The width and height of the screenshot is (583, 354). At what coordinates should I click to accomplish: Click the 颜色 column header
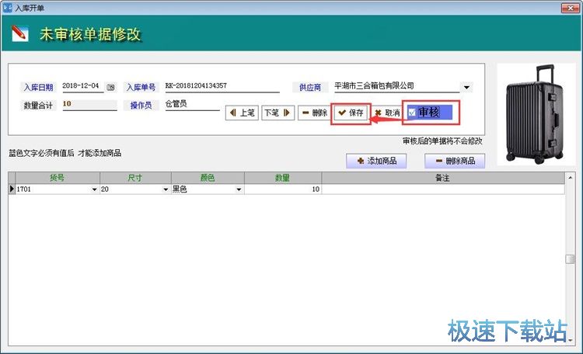208,178
